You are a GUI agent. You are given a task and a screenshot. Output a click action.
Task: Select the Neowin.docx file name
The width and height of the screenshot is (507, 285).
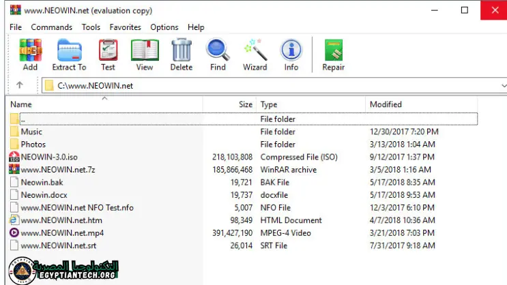pos(44,195)
